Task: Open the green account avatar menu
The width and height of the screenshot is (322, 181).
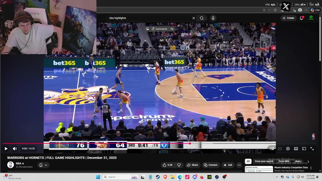Action: click(x=311, y=18)
